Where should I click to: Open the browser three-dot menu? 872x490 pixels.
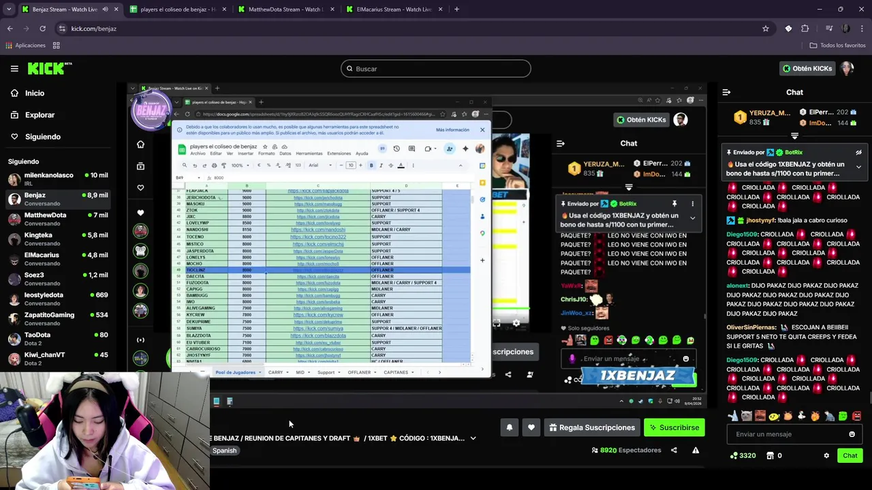tap(862, 29)
